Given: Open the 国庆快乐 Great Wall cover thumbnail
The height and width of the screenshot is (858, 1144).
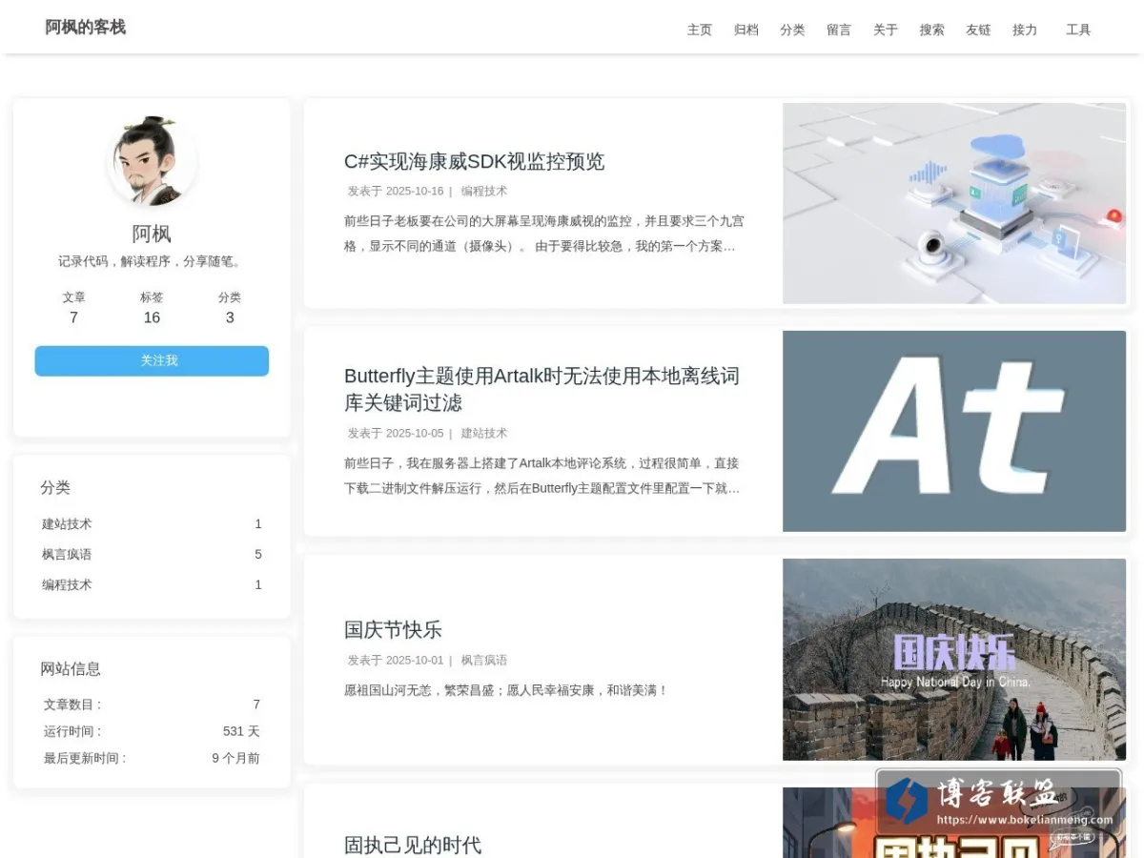Looking at the screenshot, I should coord(954,660).
